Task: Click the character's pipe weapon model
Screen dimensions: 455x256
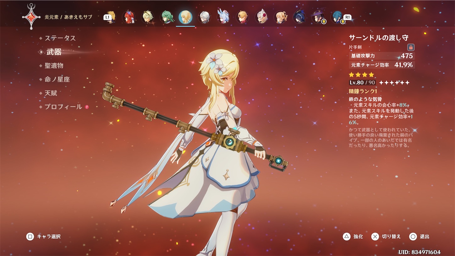Action: (195, 127)
